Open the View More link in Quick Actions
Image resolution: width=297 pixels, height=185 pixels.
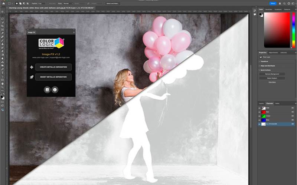272,82
